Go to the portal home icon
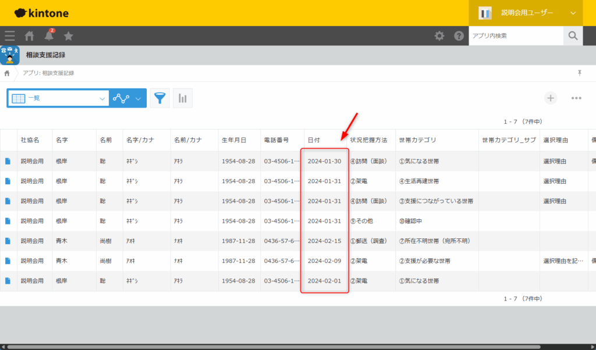 29,36
